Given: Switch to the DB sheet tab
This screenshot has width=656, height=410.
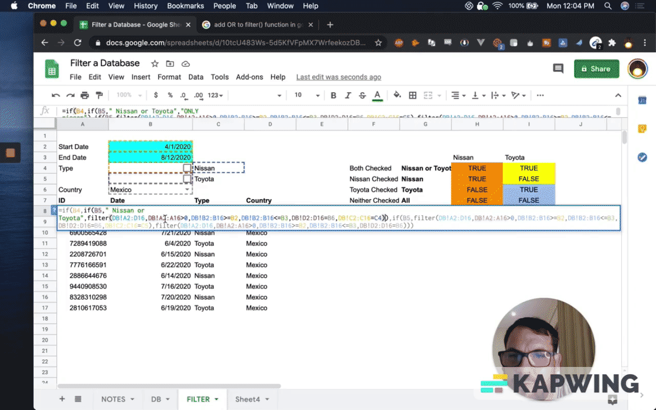Looking at the screenshot, I should (x=156, y=399).
